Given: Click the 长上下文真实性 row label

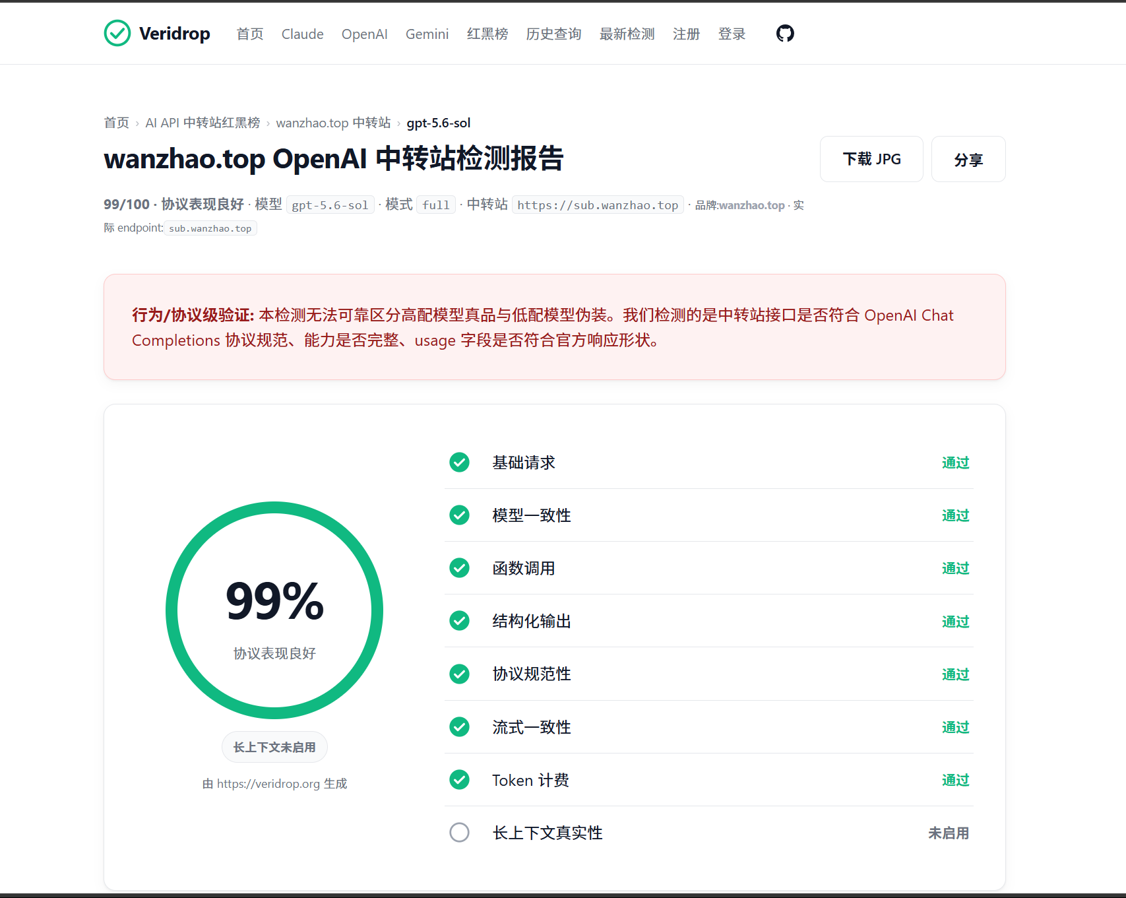Looking at the screenshot, I should pyautogui.click(x=547, y=833).
